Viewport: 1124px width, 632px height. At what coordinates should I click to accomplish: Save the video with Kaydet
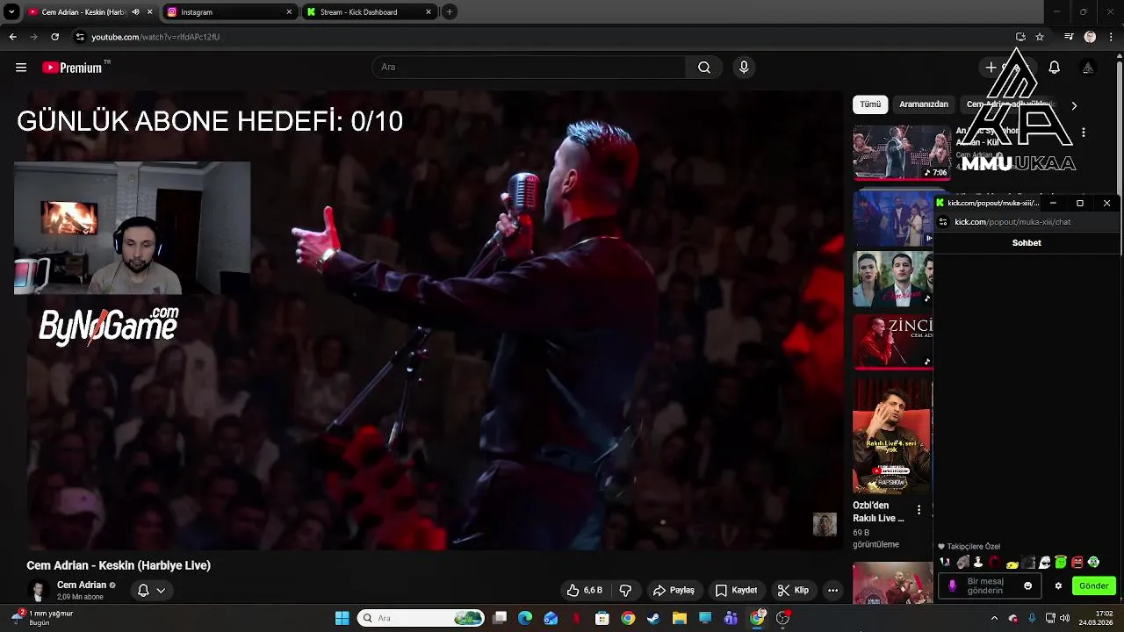click(x=736, y=591)
